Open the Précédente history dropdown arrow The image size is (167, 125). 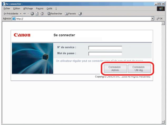[x=21, y=14]
